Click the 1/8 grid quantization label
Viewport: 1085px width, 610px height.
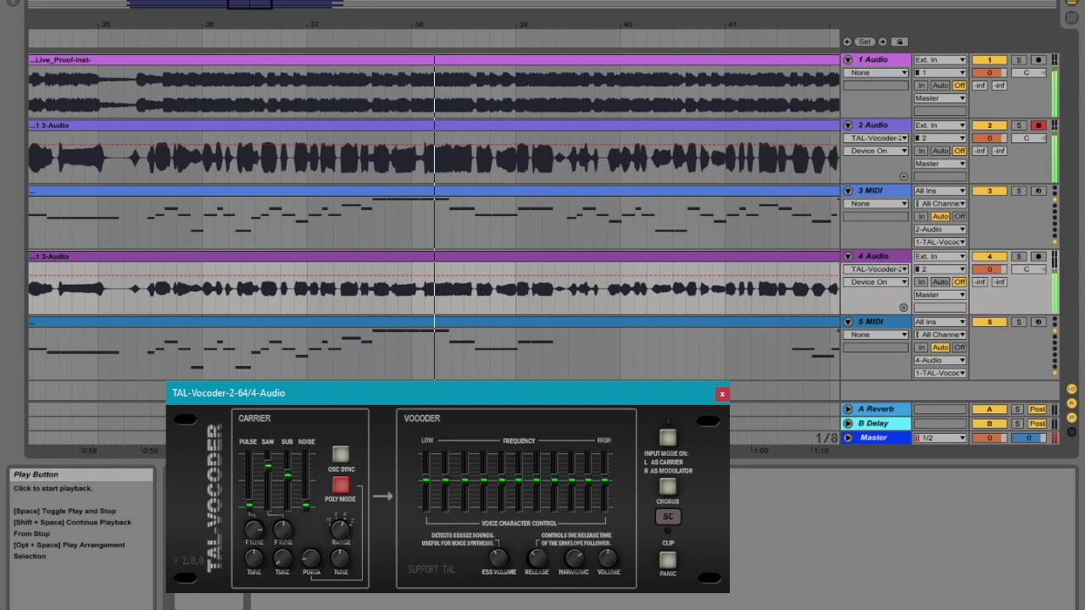click(826, 438)
